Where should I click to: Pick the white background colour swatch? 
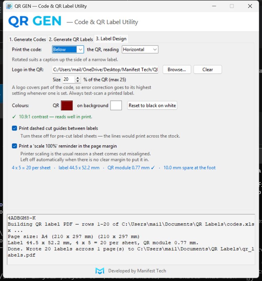coord(116,105)
